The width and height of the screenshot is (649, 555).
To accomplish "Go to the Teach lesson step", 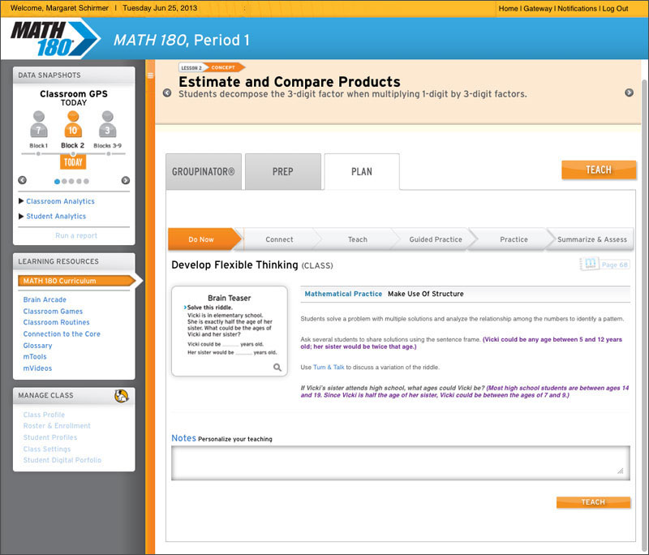I will point(358,239).
